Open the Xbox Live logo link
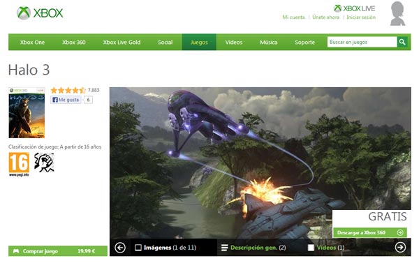The height and width of the screenshot is (263, 419). tap(354, 8)
